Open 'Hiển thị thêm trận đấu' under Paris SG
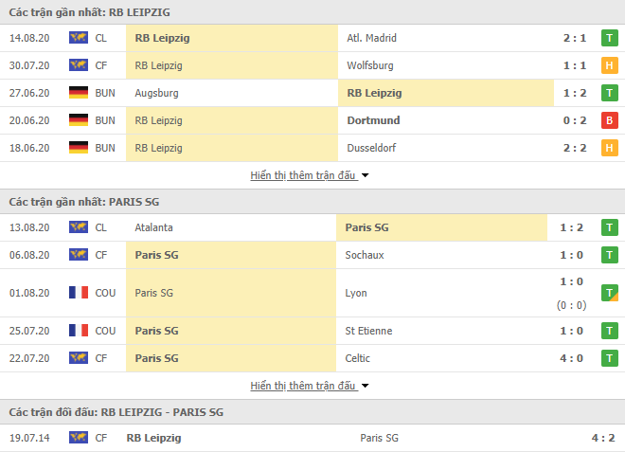Image resolution: width=625 pixels, height=452 pixels. click(x=302, y=386)
